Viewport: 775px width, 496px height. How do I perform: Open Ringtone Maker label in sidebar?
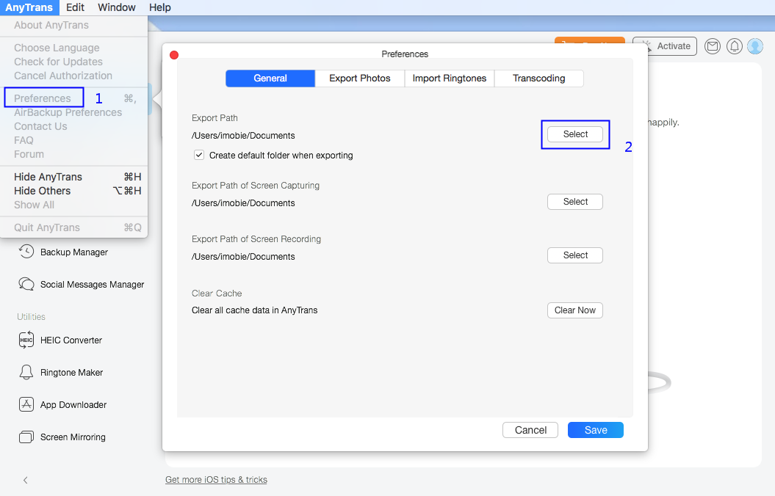[x=72, y=373]
